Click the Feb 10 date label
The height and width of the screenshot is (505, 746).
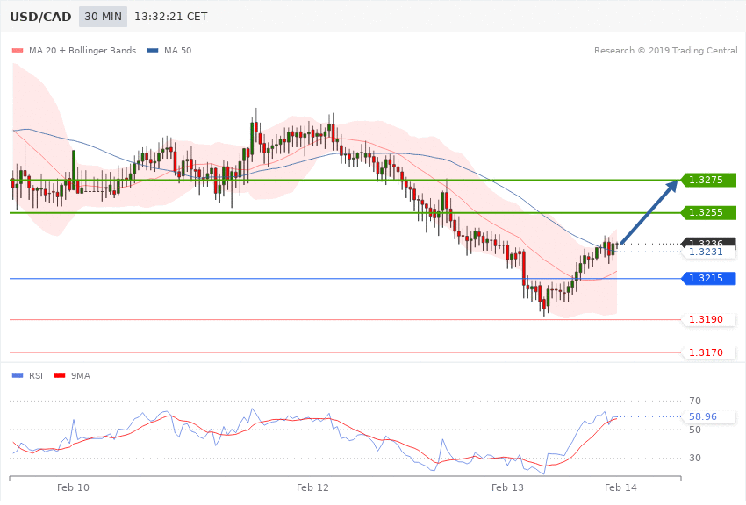coord(73,487)
